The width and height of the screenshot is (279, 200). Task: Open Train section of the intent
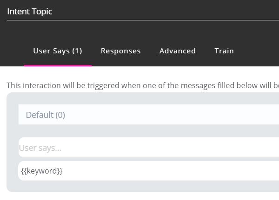pyautogui.click(x=224, y=51)
